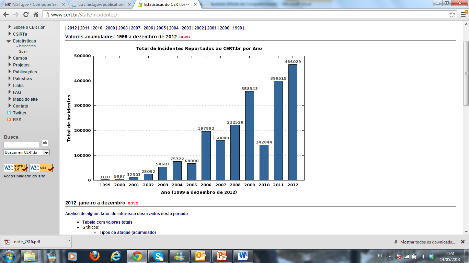
Task: Expand the CSIRTs sidebar section
Action: (10, 34)
